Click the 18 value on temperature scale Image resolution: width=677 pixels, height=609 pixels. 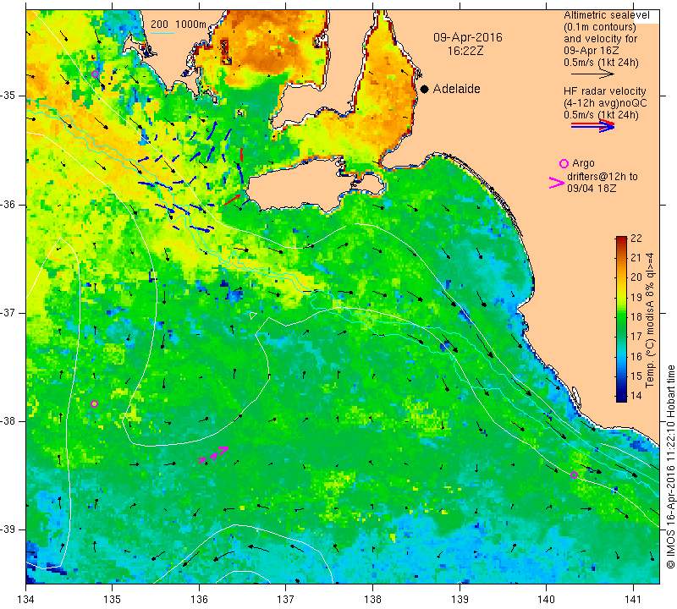636,317
